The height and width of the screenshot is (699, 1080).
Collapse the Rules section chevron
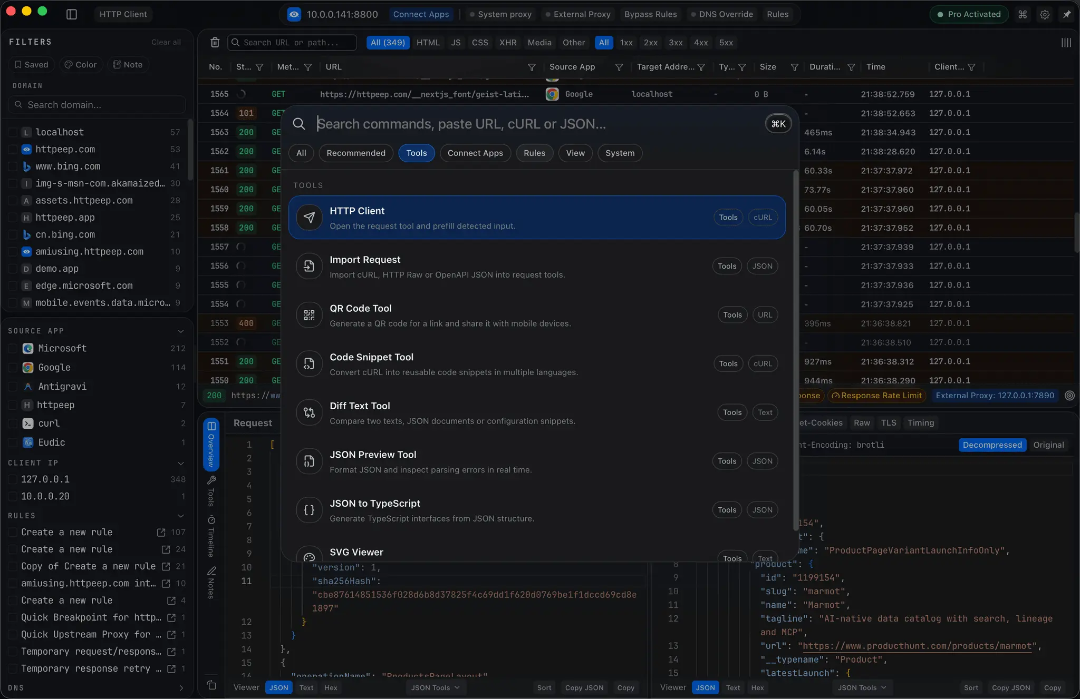click(181, 516)
